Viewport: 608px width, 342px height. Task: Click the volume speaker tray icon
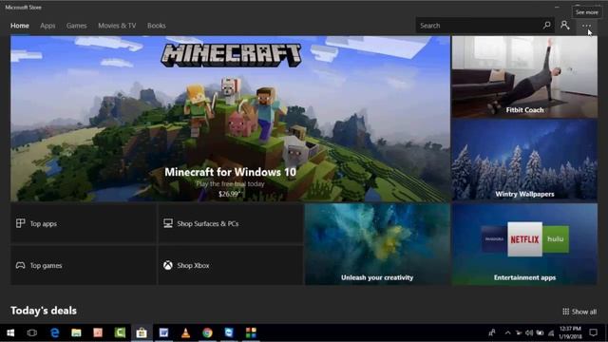529,332
